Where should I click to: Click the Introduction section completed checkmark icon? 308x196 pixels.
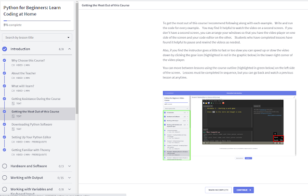(x=4, y=49)
